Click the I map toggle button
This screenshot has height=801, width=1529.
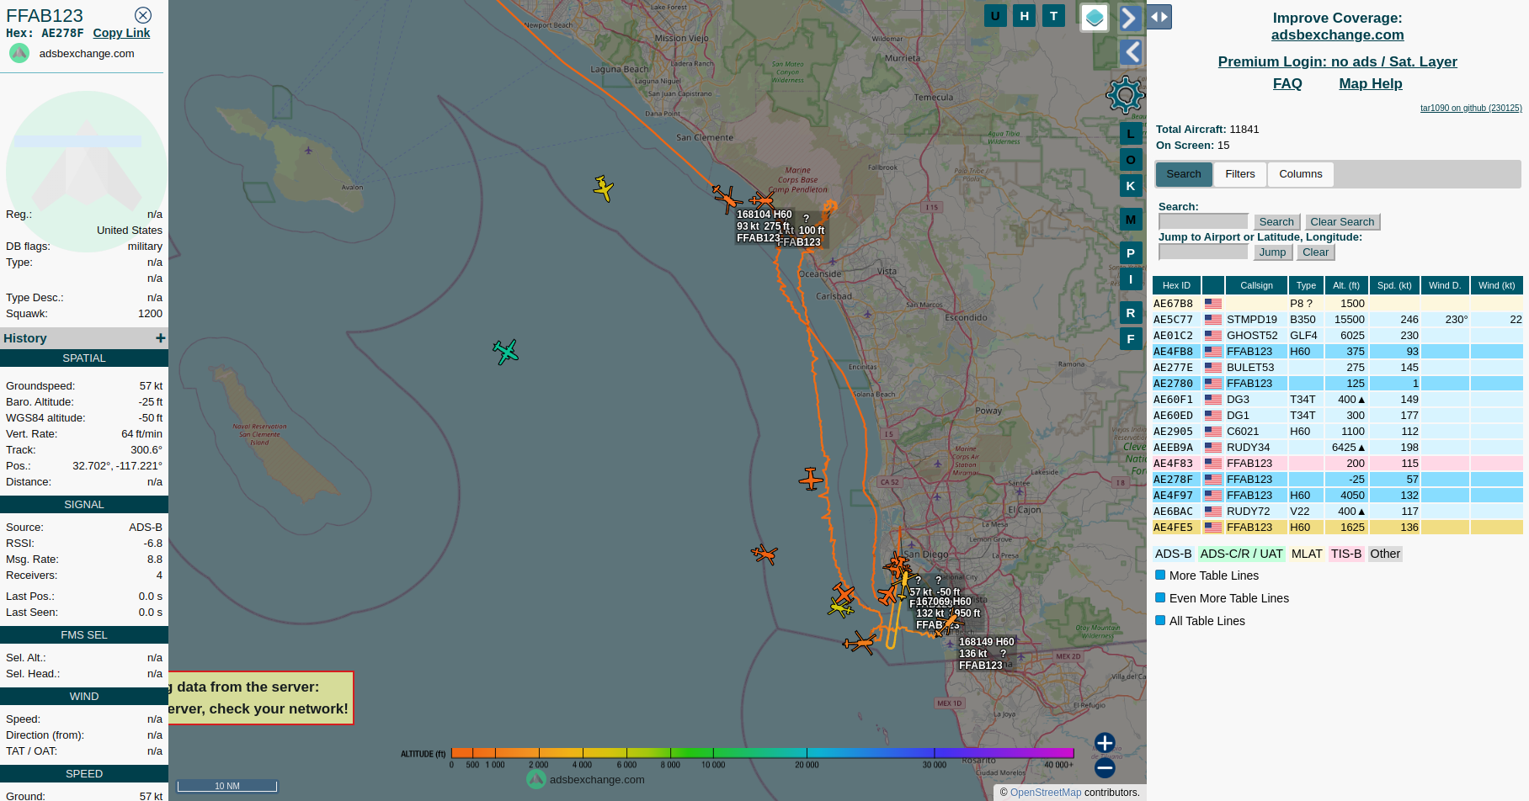[x=1131, y=279]
